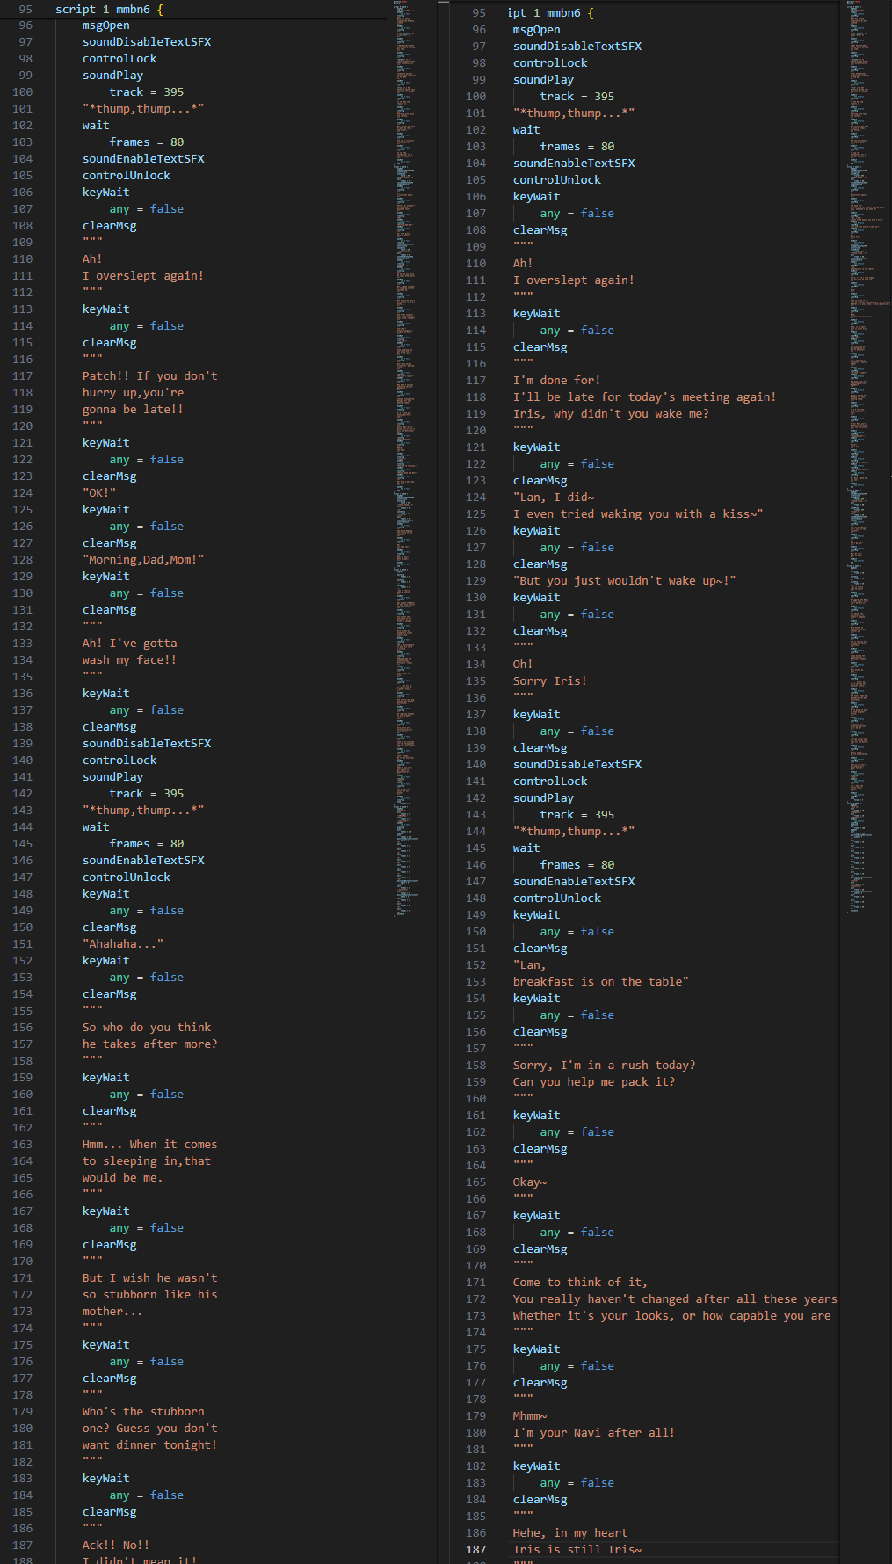Click the "Ahahaha..." string

click(123, 944)
